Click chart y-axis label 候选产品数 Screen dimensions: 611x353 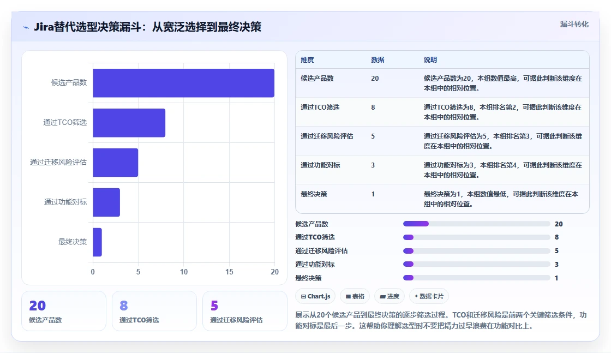(69, 82)
